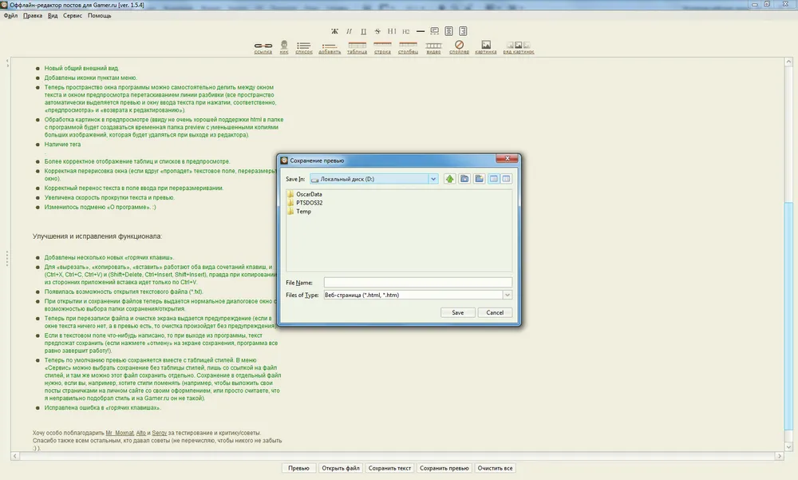Insert a table using the таблица icon
The height and width of the screenshot is (480, 798).
tap(357, 46)
